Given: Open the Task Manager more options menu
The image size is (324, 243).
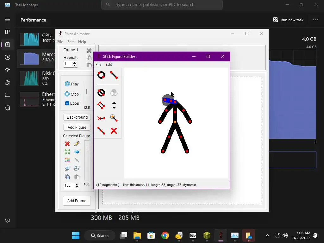Looking at the screenshot, I should pos(315,20).
